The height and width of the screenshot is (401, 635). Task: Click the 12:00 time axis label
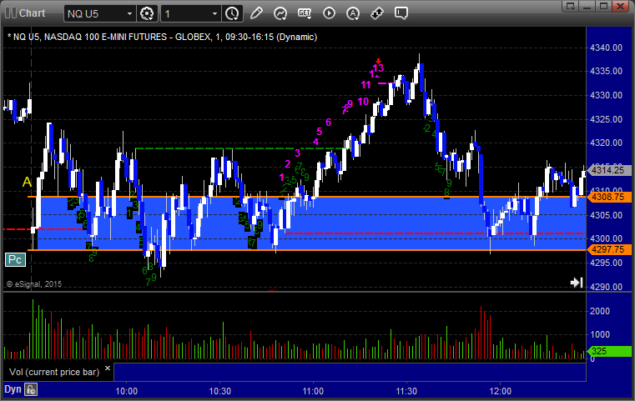click(x=500, y=391)
